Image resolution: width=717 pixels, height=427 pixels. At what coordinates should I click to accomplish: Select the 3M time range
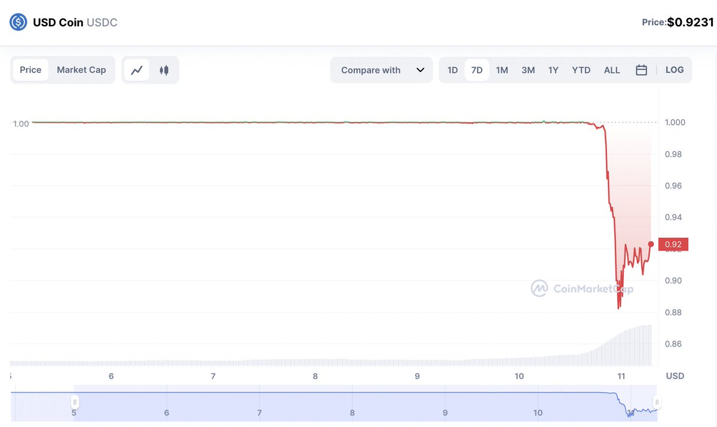(x=528, y=70)
